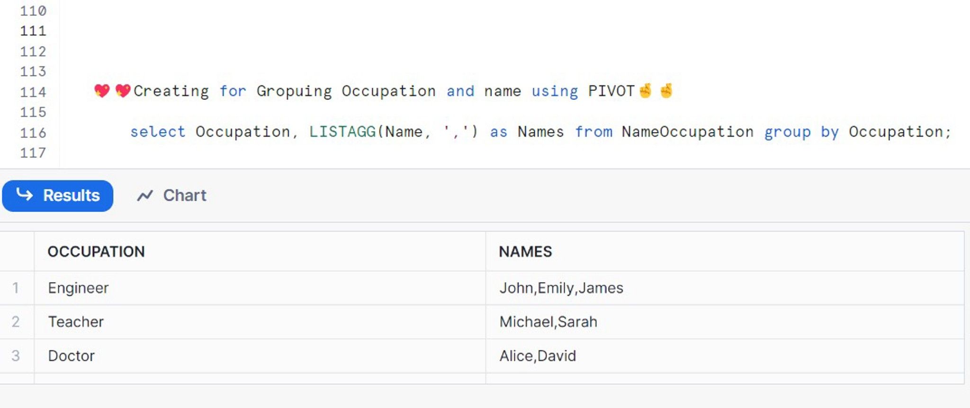Click line number 117 in editor
Image resolution: width=970 pixels, height=408 pixels.
click(x=33, y=153)
